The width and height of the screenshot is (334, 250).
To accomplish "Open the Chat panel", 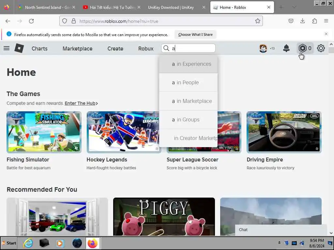I will click(x=281, y=229).
